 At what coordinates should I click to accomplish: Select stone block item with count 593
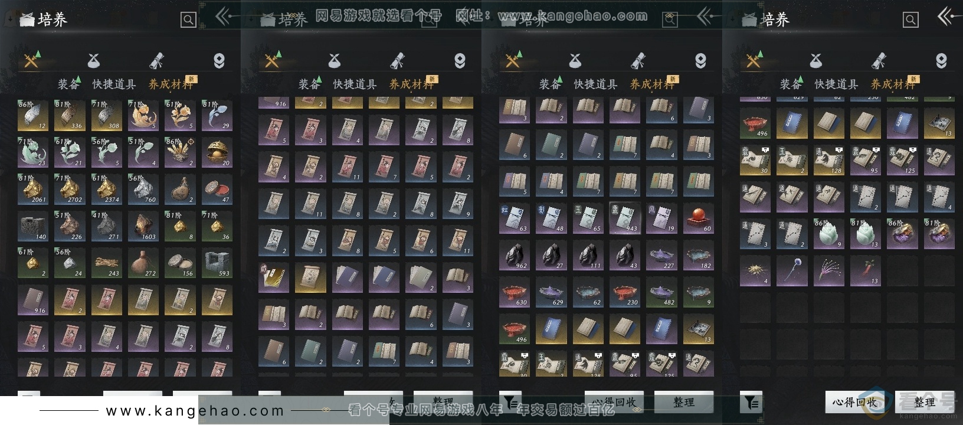coord(217,263)
